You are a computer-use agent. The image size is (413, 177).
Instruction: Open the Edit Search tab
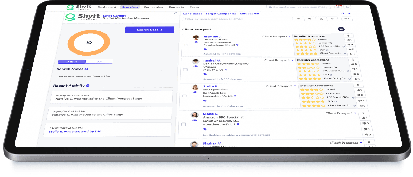[x=249, y=14]
